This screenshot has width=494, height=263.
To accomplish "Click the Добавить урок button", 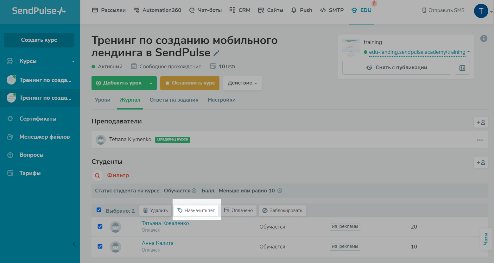I will click(119, 83).
